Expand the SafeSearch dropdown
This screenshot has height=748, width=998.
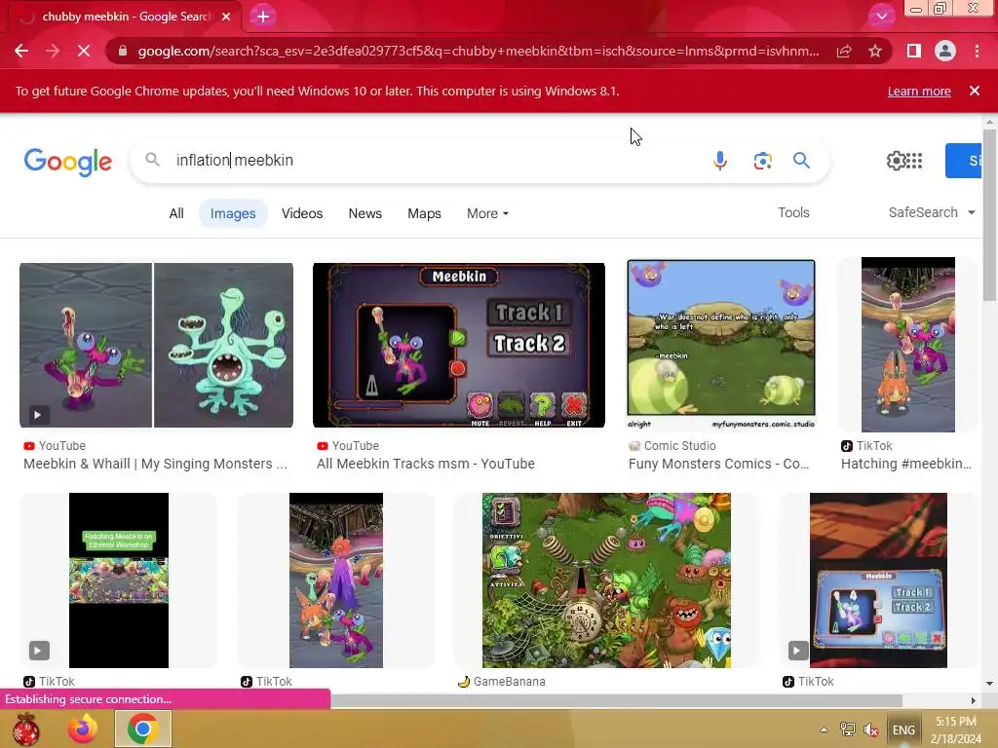(932, 212)
